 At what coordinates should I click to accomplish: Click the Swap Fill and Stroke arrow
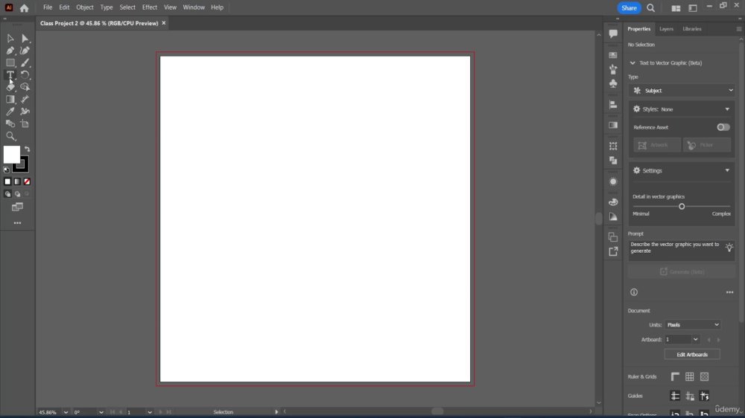coord(27,149)
